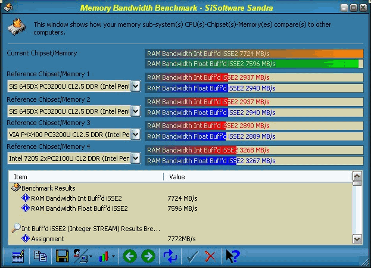
Task: Open dropdown arrow next to user/computer icon
Action: (91, 257)
